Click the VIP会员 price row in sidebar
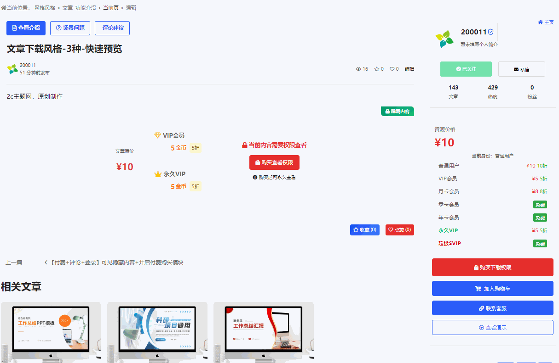 [x=493, y=179]
